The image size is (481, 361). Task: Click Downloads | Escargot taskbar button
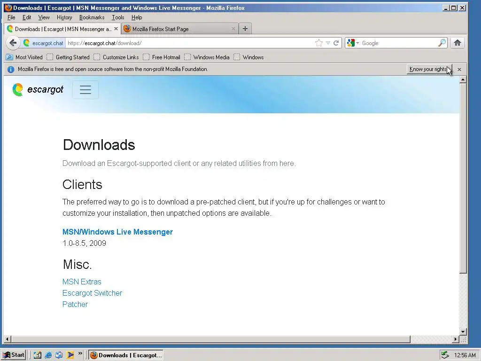pyautogui.click(x=126, y=355)
